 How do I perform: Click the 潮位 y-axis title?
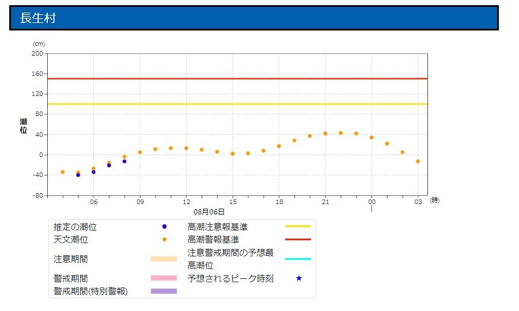click(23, 126)
